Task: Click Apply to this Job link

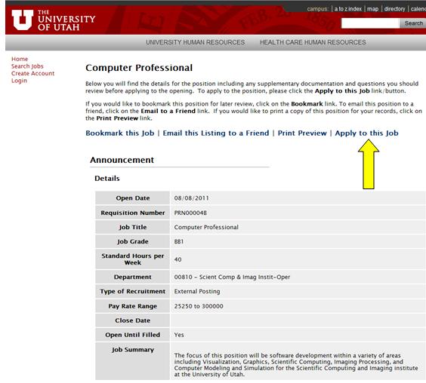Action: click(366, 133)
